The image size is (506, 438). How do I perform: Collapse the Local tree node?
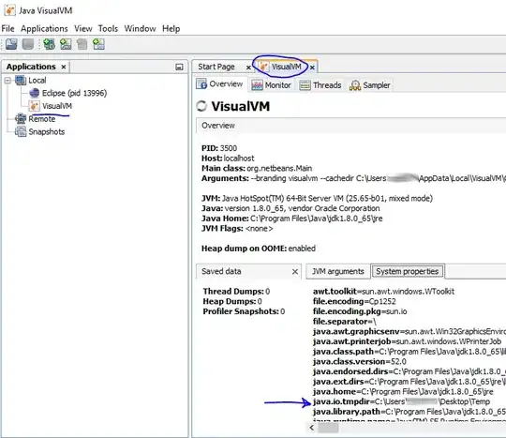click(7, 81)
